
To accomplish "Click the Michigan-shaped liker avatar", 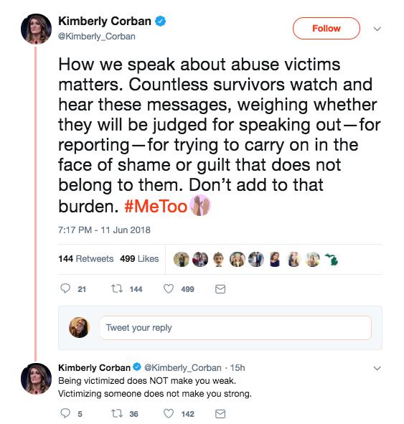I will coord(332,259).
